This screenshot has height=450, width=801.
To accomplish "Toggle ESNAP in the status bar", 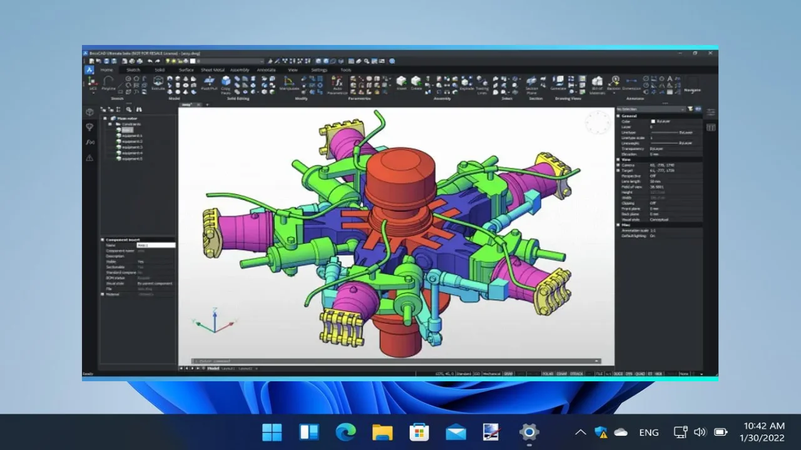I will click(x=561, y=374).
